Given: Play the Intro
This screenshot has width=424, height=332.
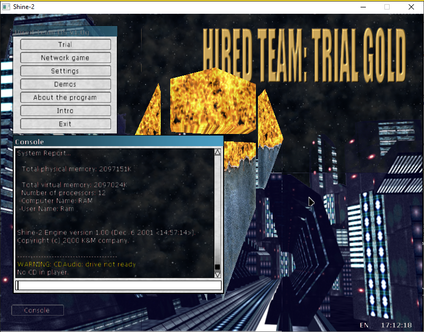Looking at the screenshot, I should (66, 111).
